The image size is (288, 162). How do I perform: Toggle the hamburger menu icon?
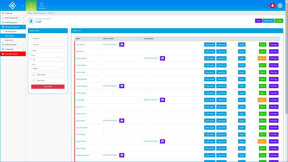[23, 6]
